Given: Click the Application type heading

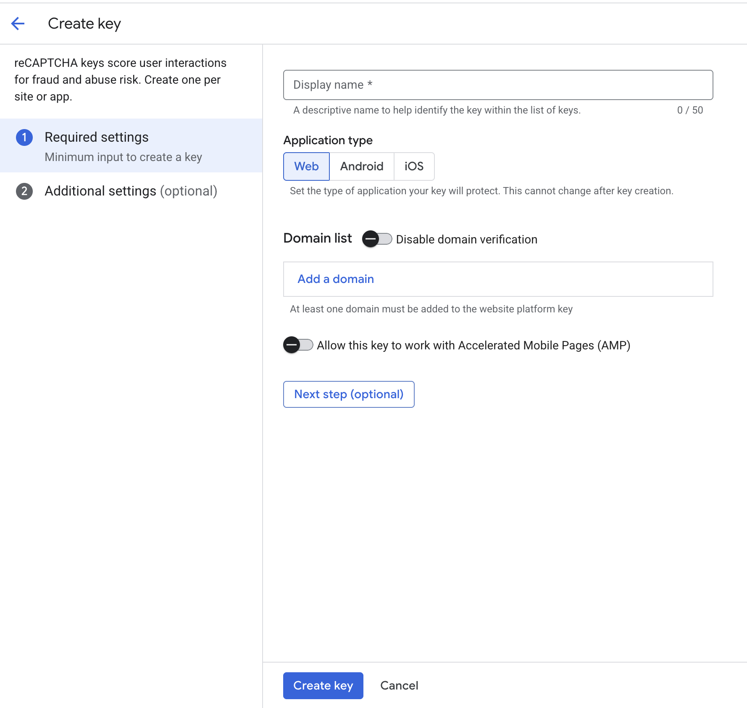Looking at the screenshot, I should (x=328, y=140).
